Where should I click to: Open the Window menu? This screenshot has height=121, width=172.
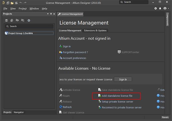tap(34, 9)
